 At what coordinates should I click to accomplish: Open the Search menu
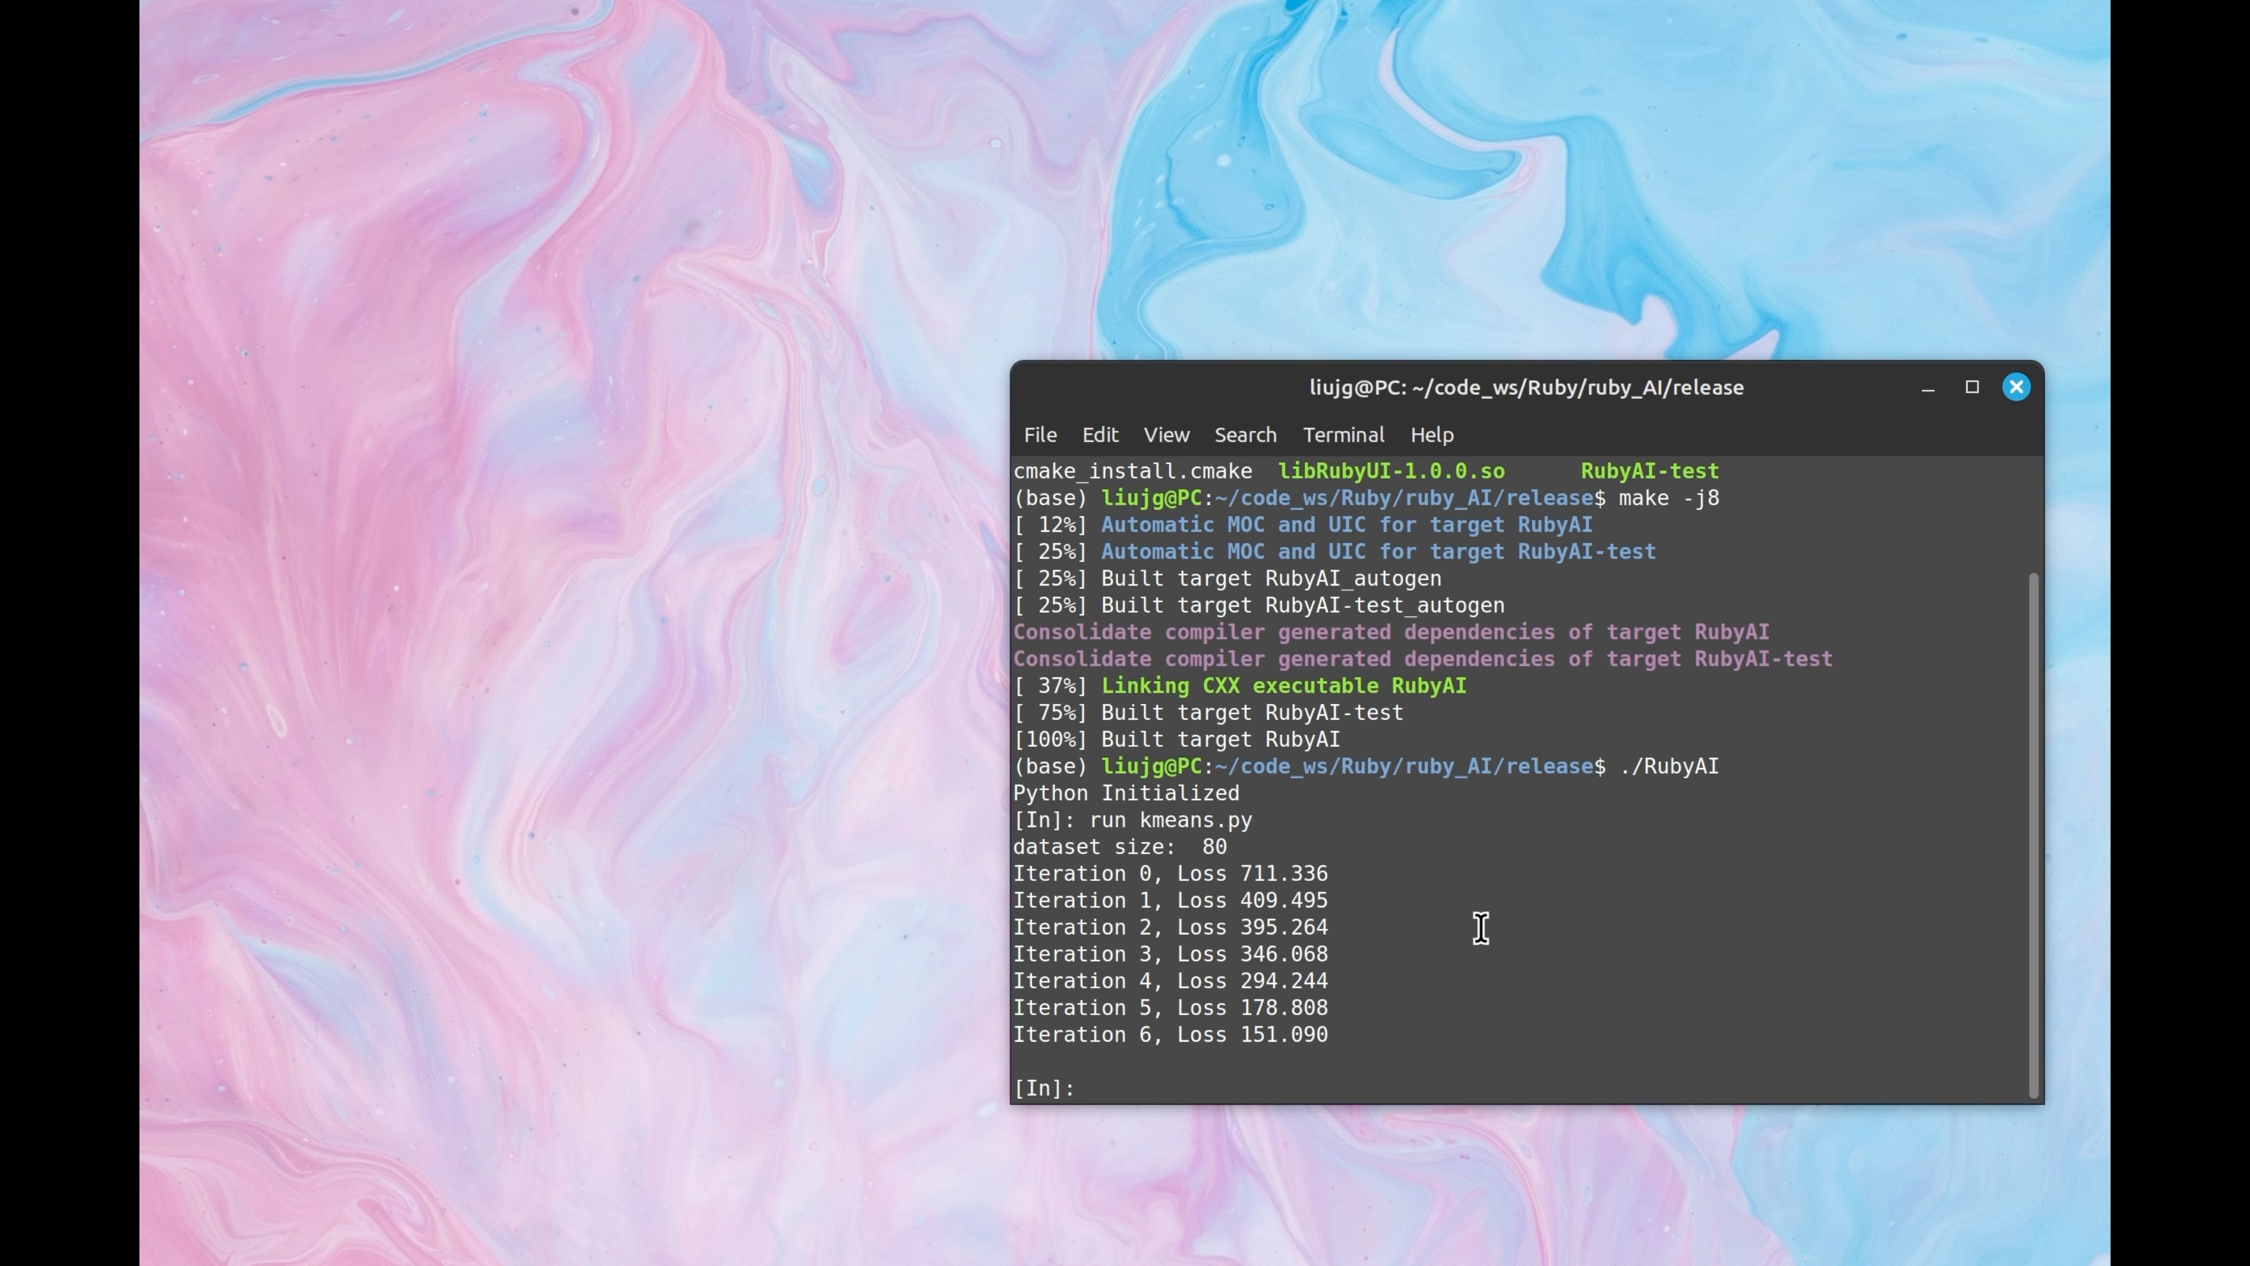1245,435
